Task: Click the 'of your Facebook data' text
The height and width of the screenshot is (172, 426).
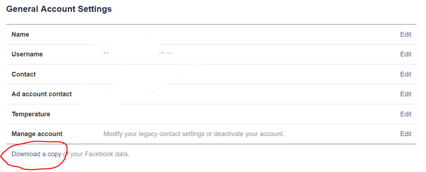Action: (96, 154)
